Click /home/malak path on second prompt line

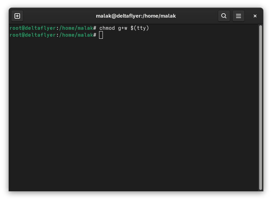click(x=76, y=35)
